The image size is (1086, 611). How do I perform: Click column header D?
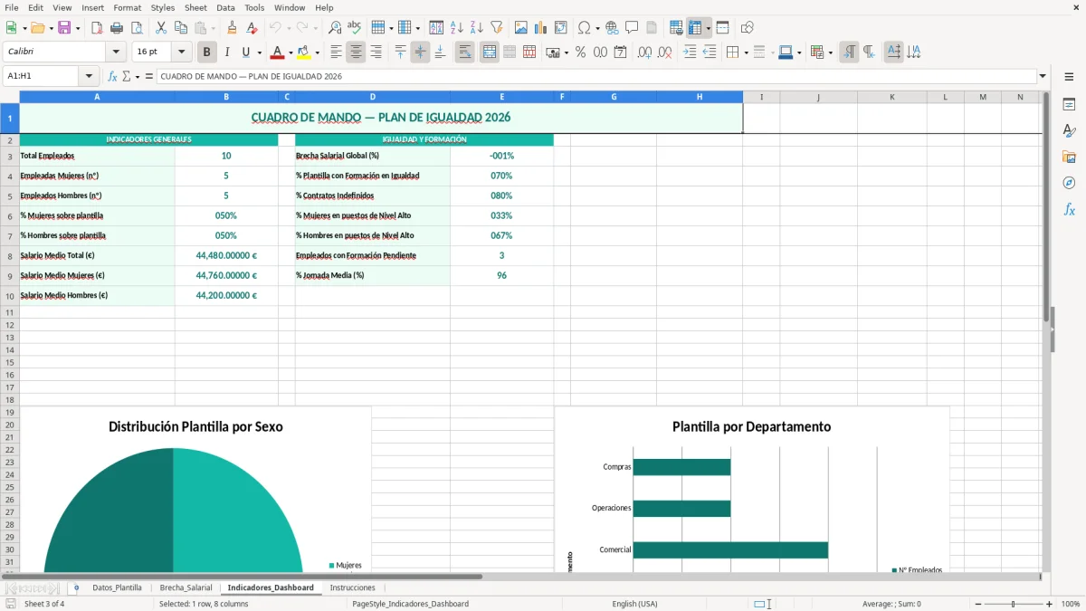372,97
